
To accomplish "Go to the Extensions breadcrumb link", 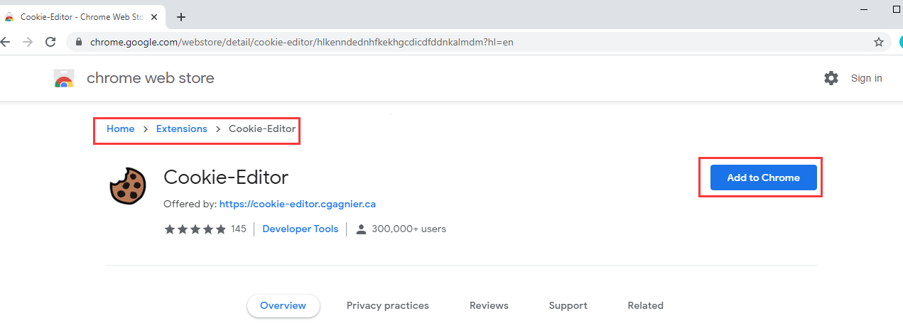I will (182, 129).
